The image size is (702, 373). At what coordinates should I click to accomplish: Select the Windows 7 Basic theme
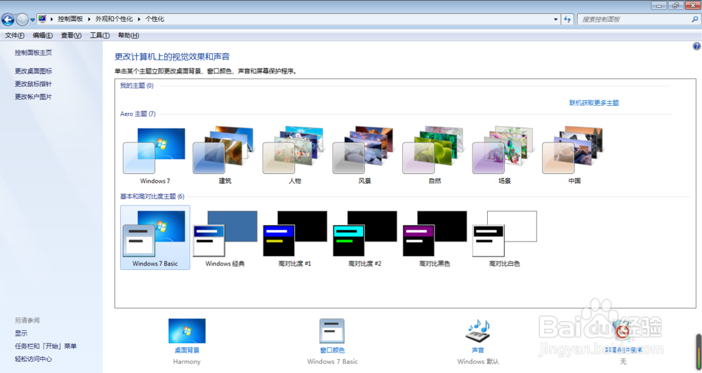click(x=155, y=238)
